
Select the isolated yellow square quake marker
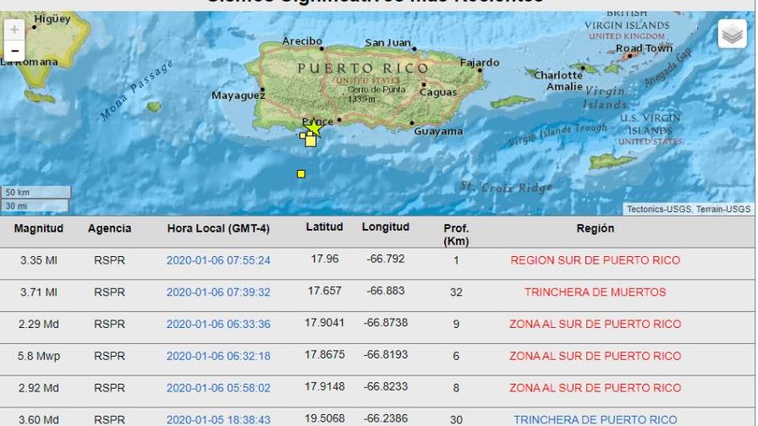(x=301, y=174)
